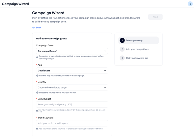Expand the Get Flowers app dropdown
The height and width of the screenshot is (136, 194).
tap(72, 71)
